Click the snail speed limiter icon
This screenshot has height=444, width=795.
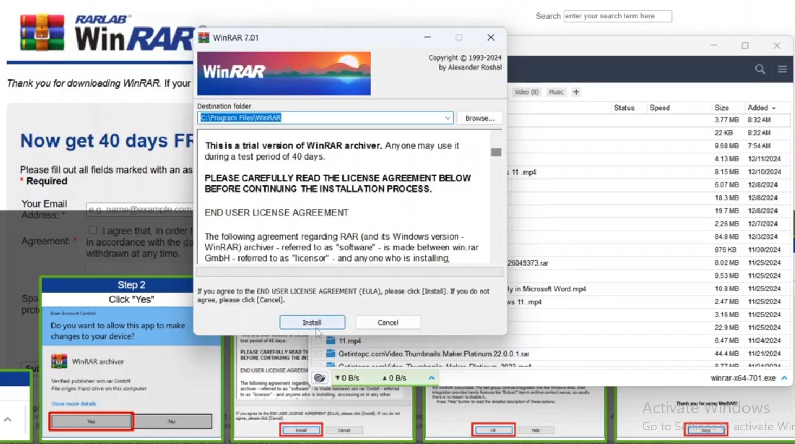tap(320, 378)
